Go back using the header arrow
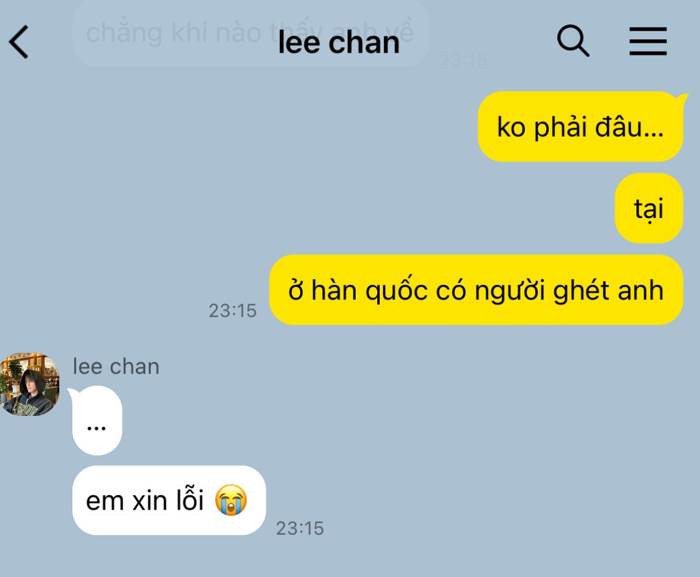 tap(19, 42)
